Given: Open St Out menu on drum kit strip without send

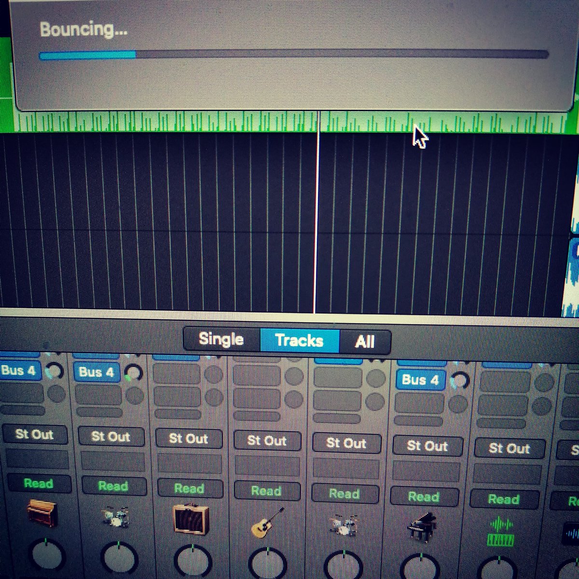Looking at the screenshot, I should point(346,443).
